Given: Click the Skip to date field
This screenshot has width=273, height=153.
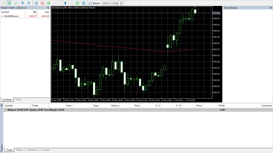Looking at the screenshot, I should pos(111,3).
